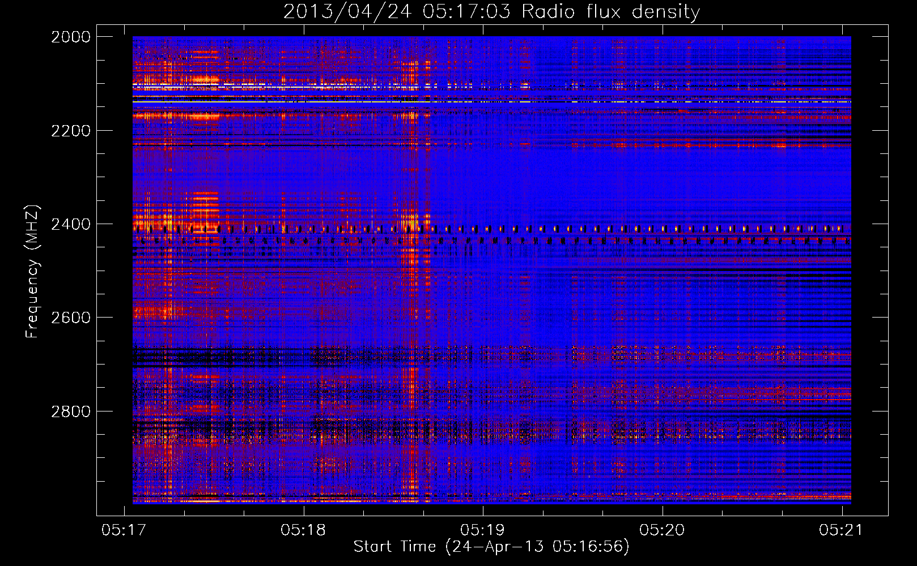Click the '05:21' time axis label
The width and height of the screenshot is (917, 566).
click(841, 530)
